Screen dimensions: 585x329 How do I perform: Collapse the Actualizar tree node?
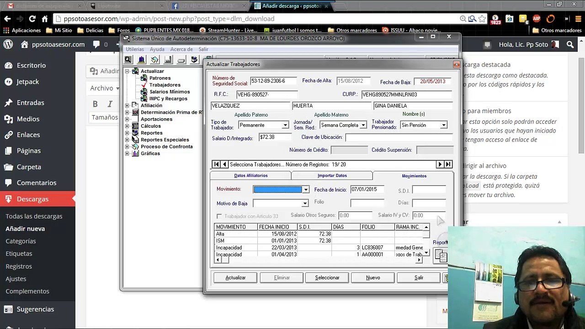coord(127,71)
